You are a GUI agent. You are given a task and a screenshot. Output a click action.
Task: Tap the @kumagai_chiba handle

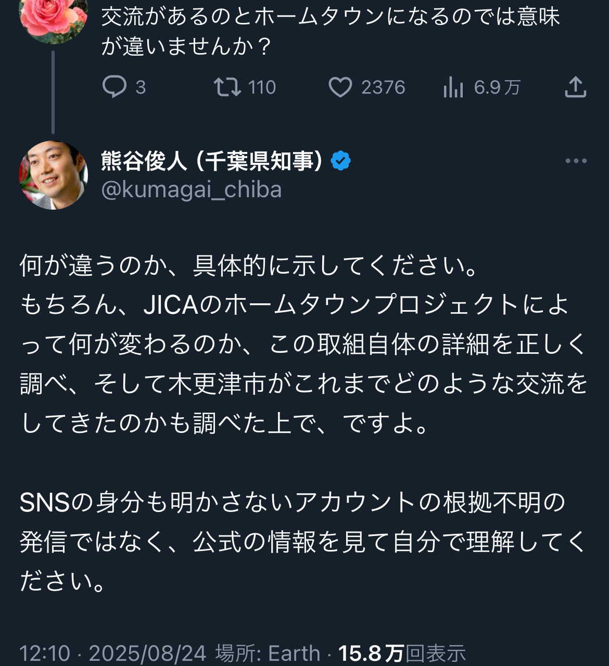[192, 189]
